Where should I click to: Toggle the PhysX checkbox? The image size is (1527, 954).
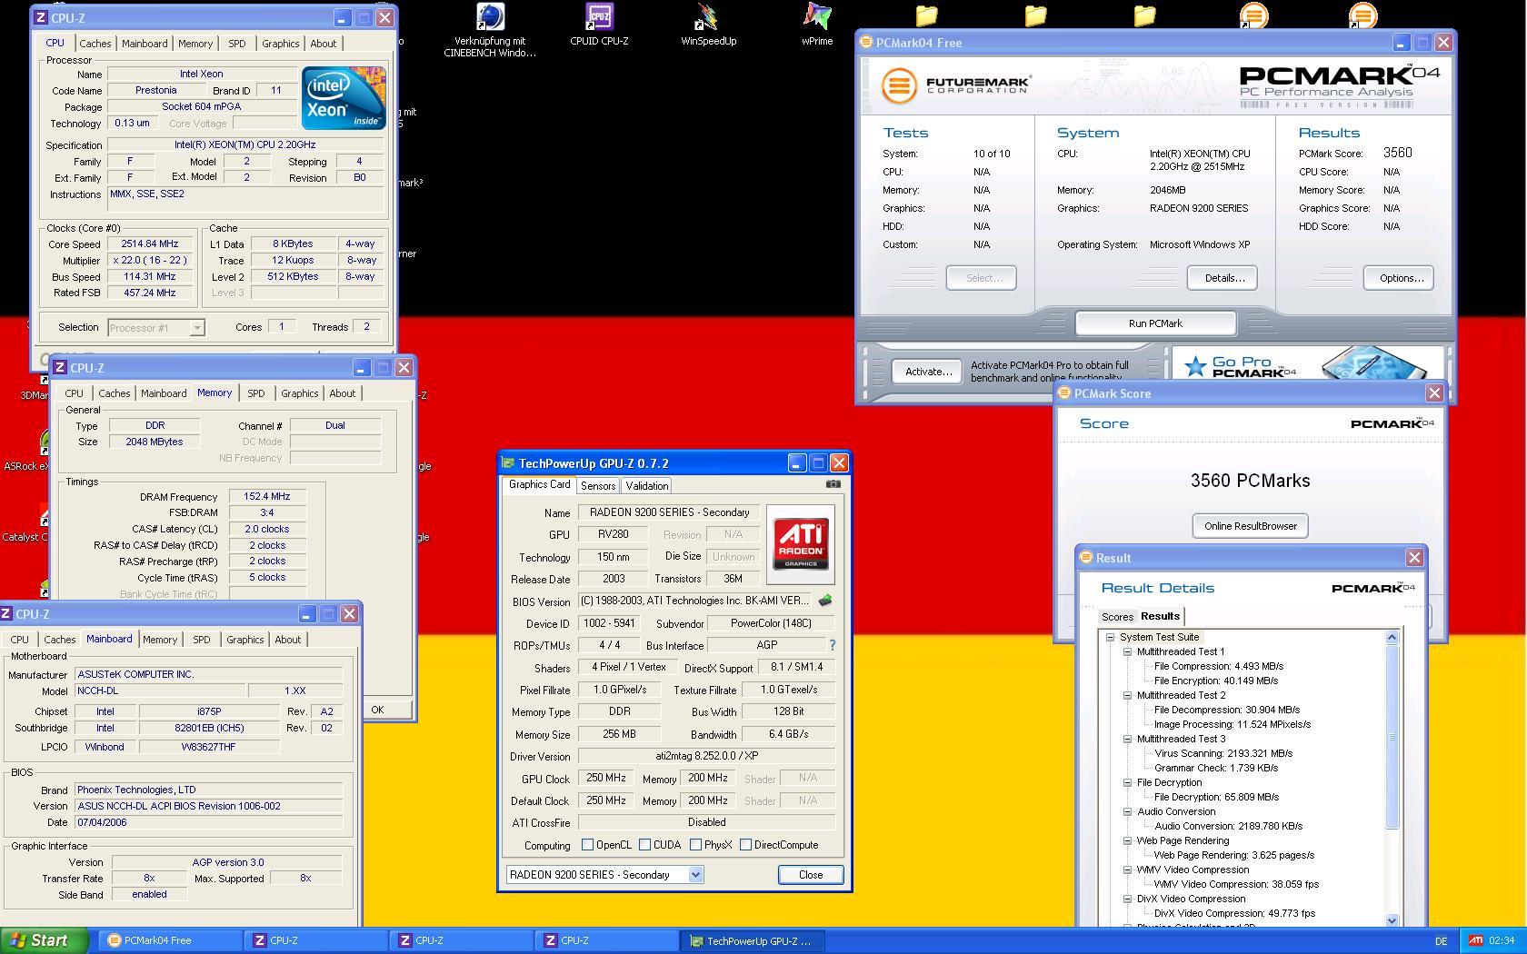pos(695,845)
